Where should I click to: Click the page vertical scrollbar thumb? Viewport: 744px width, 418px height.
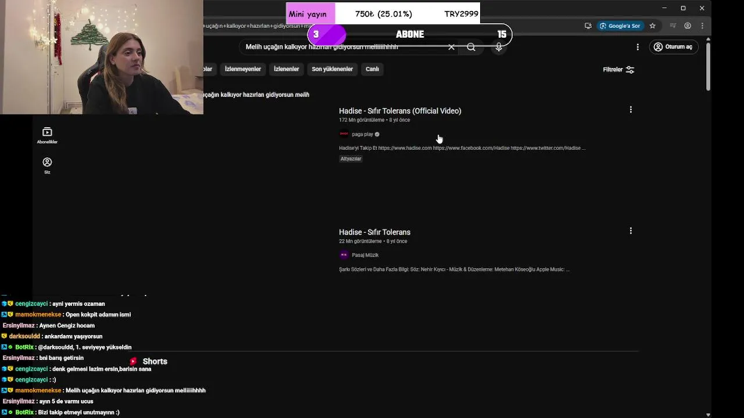point(708,66)
